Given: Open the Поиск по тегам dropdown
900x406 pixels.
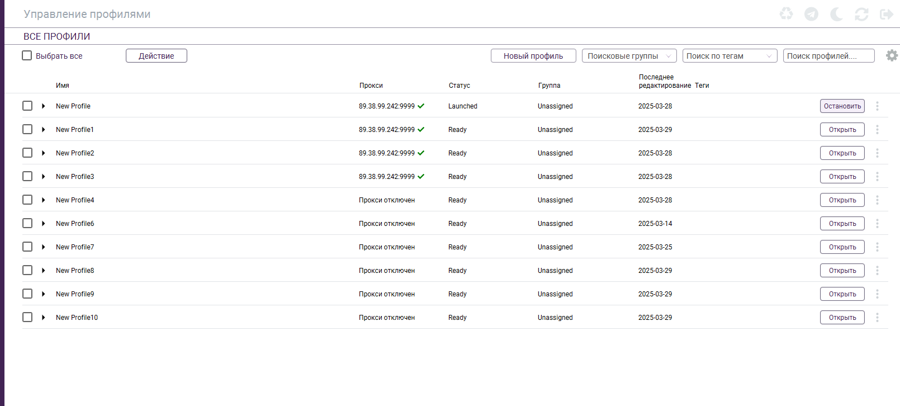Looking at the screenshot, I should (730, 56).
